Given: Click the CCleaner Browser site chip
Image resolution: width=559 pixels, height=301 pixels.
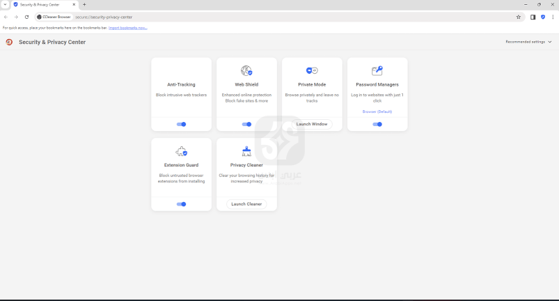Looking at the screenshot, I should point(54,17).
